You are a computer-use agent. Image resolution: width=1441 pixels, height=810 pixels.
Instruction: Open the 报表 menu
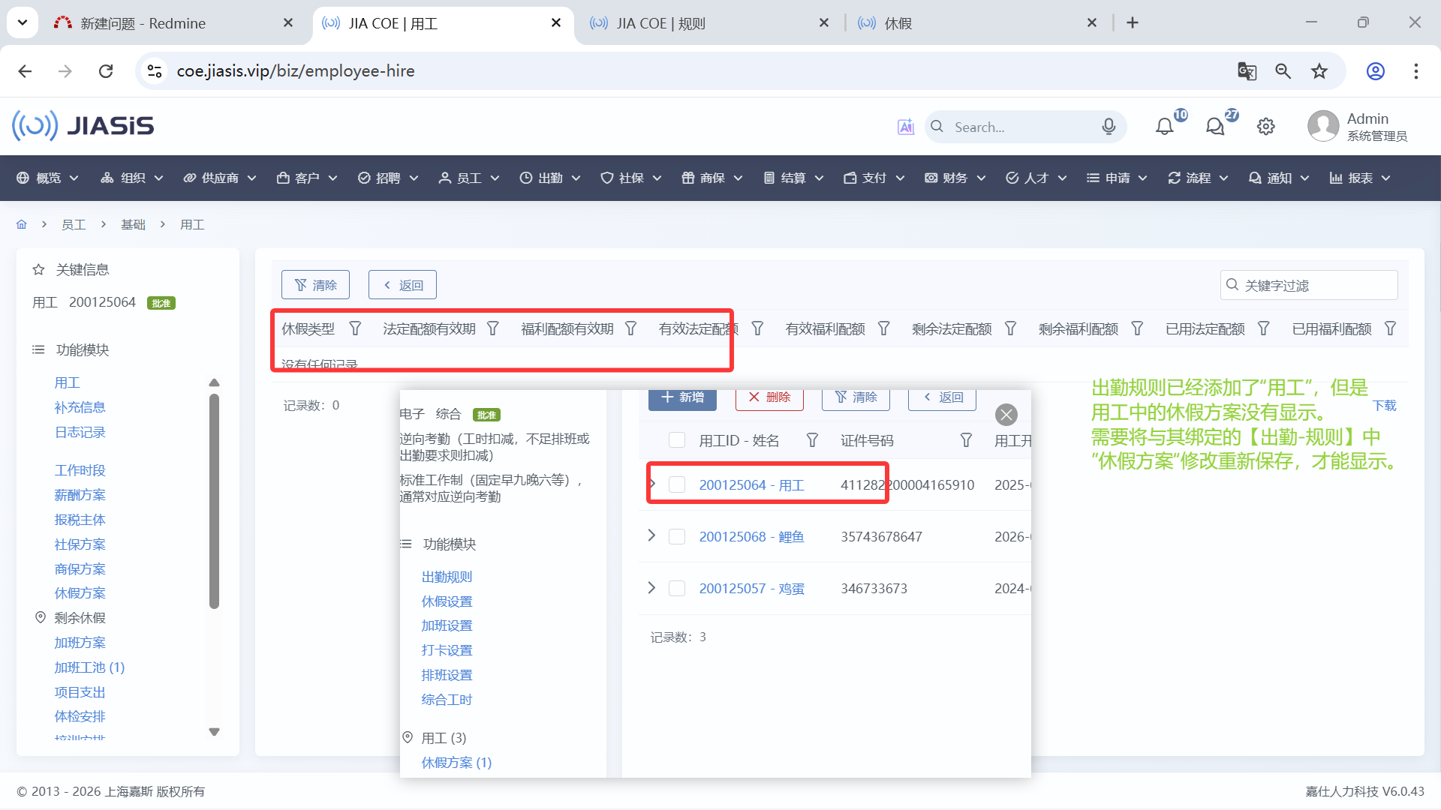pyautogui.click(x=1360, y=178)
